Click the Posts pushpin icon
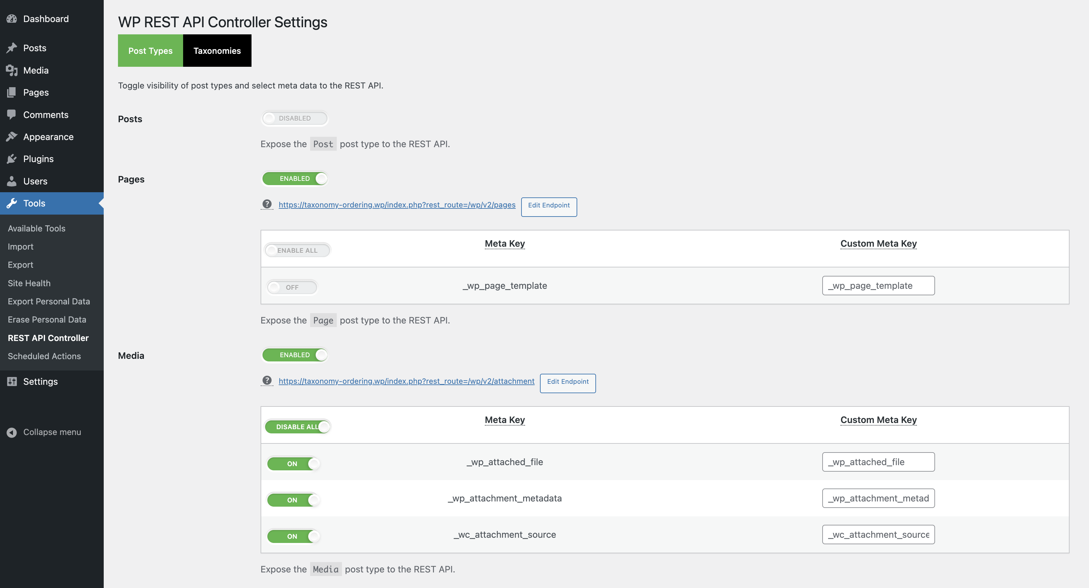1089x588 pixels. pos(12,48)
